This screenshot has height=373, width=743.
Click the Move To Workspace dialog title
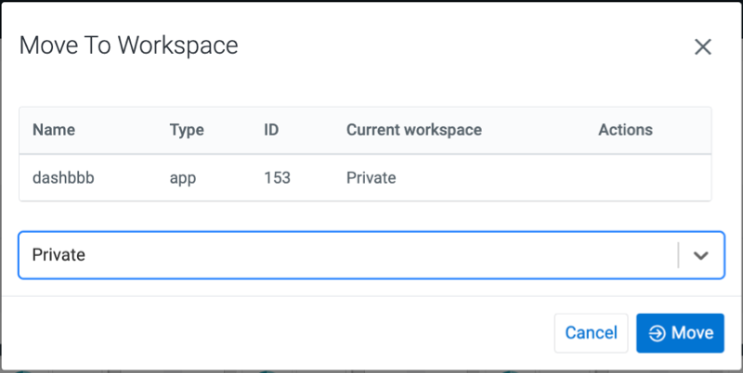pos(129,45)
